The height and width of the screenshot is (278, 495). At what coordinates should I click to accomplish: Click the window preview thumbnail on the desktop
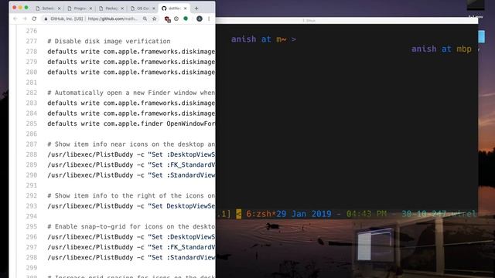374,246
